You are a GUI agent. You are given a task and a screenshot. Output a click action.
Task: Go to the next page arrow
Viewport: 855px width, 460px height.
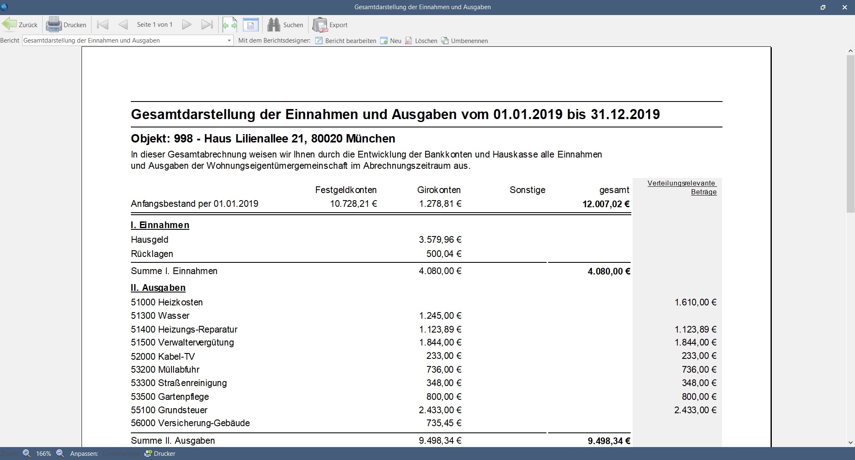[187, 25]
